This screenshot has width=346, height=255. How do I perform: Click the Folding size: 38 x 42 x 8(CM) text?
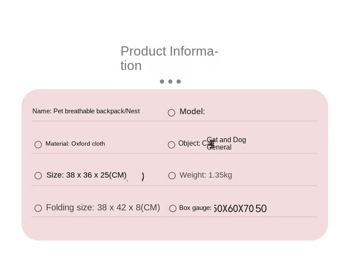103,208
